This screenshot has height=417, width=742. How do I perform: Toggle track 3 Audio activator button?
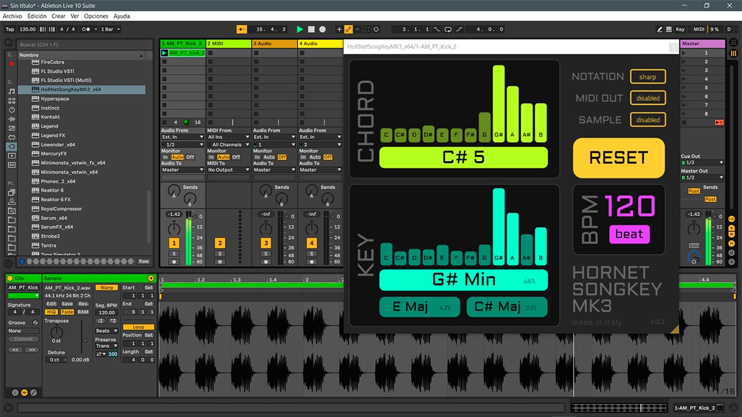tap(265, 243)
